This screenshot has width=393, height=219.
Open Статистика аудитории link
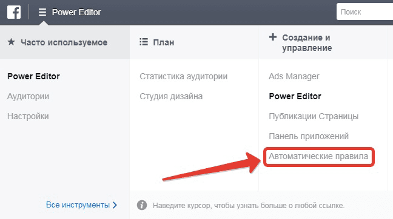pos(184,76)
